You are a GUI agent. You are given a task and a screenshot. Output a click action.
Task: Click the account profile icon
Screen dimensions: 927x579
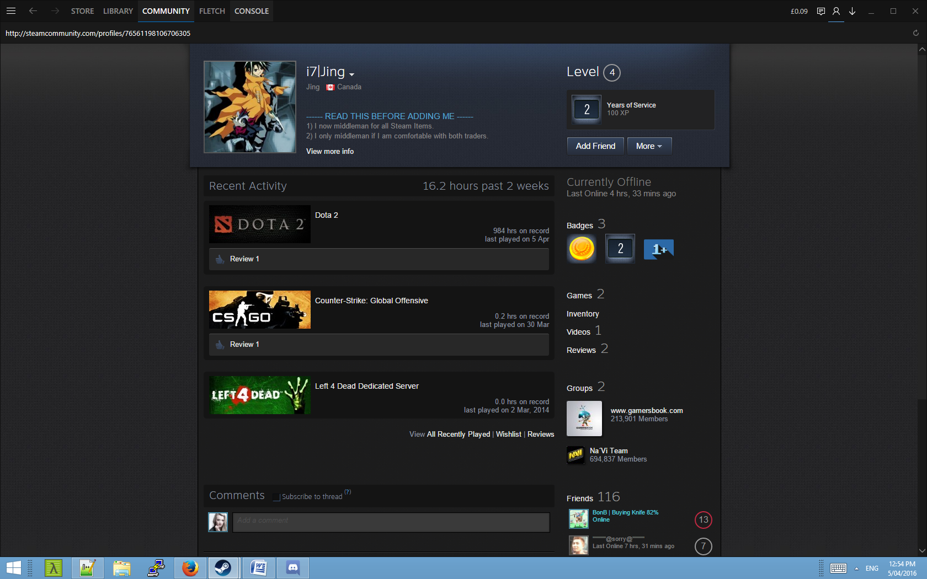(x=836, y=11)
